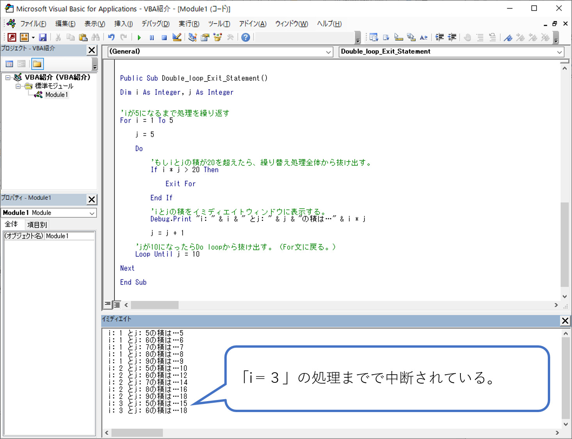This screenshot has height=439, width=572.
Task: Enable Design Mode on the toolbar
Action: [176, 37]
